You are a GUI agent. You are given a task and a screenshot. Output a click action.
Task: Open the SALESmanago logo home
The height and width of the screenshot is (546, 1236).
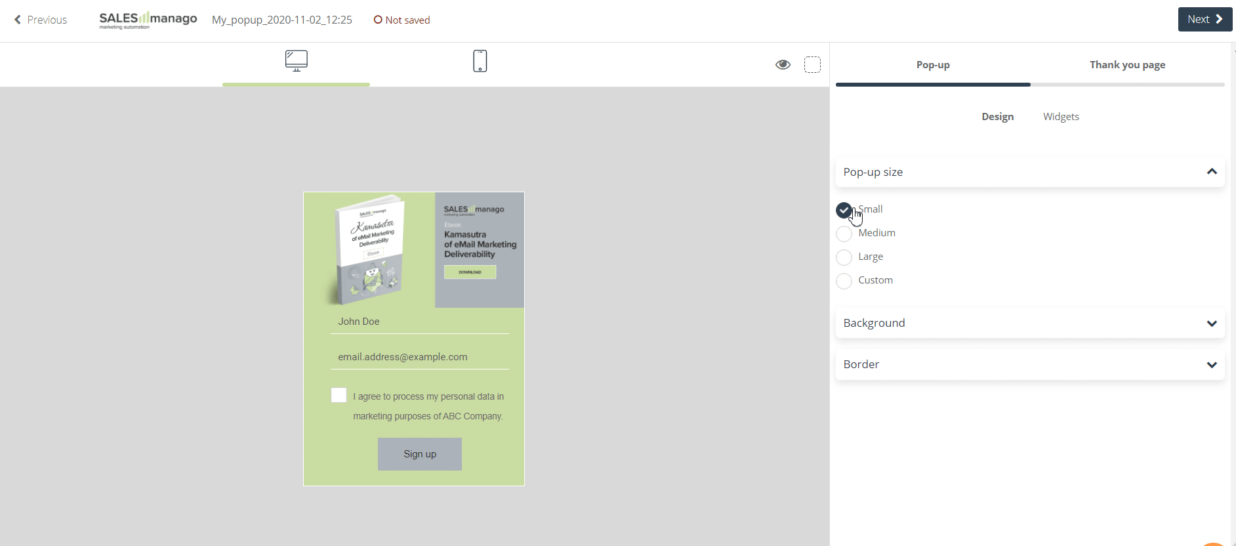(148, 20)
